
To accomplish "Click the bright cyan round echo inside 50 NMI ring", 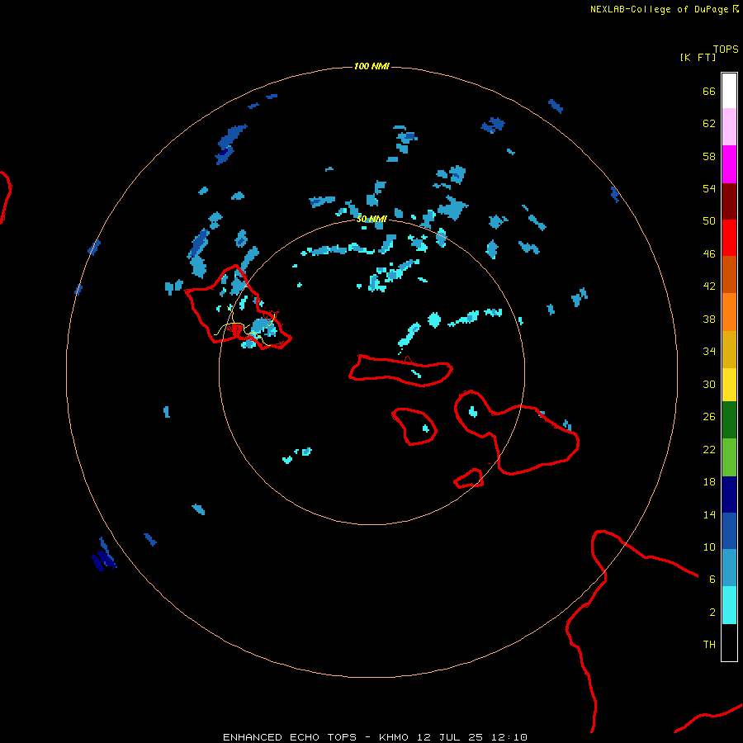I will coord(434,319).
